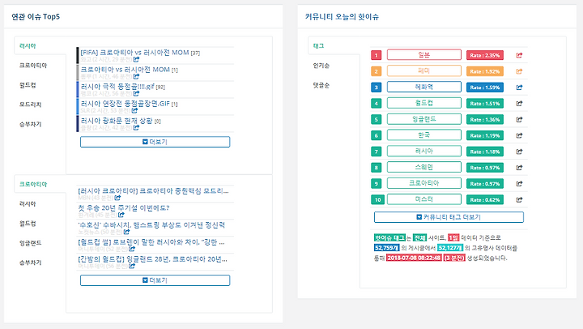The height and width of the screenshot is (329, 583).
Task: Open share icon for rank 7 러시아 tag
Action: click(x=519, y=152)
